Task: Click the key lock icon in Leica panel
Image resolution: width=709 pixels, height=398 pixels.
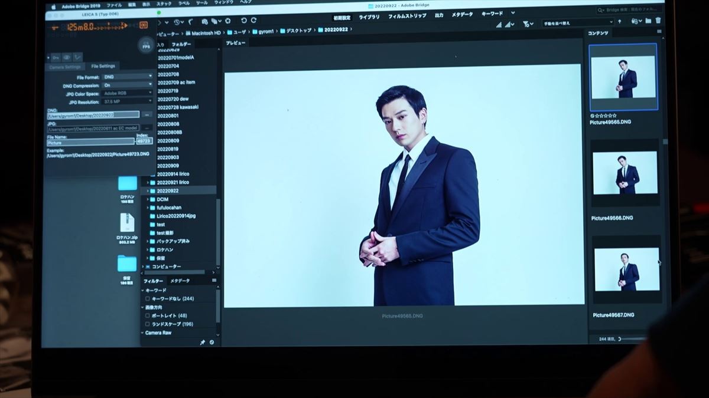Action: point(56,58)
